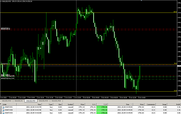This screenshot has height=114, width=181.
Task: Sort by the Symbol column header
Action: tap(68, 104)
